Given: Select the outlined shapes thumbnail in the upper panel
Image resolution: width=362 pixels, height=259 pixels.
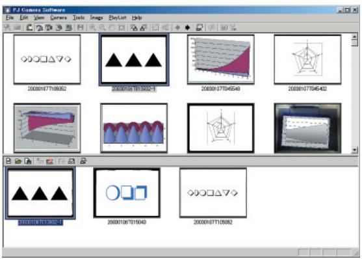Looking at the screenshot, I should 47,59.
